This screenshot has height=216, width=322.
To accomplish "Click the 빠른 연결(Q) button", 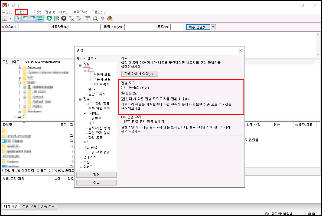I will pos(198,27).
